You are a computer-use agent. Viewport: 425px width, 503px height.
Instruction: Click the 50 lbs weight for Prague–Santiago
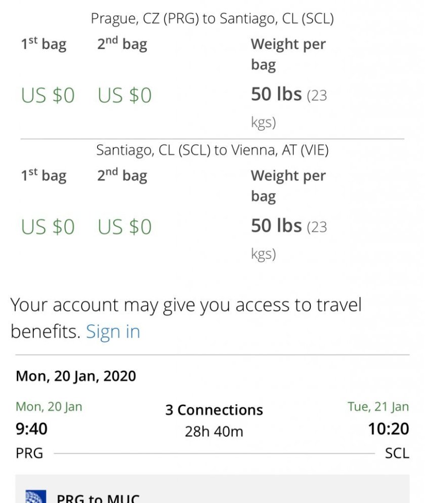click(x=276, y=95)
